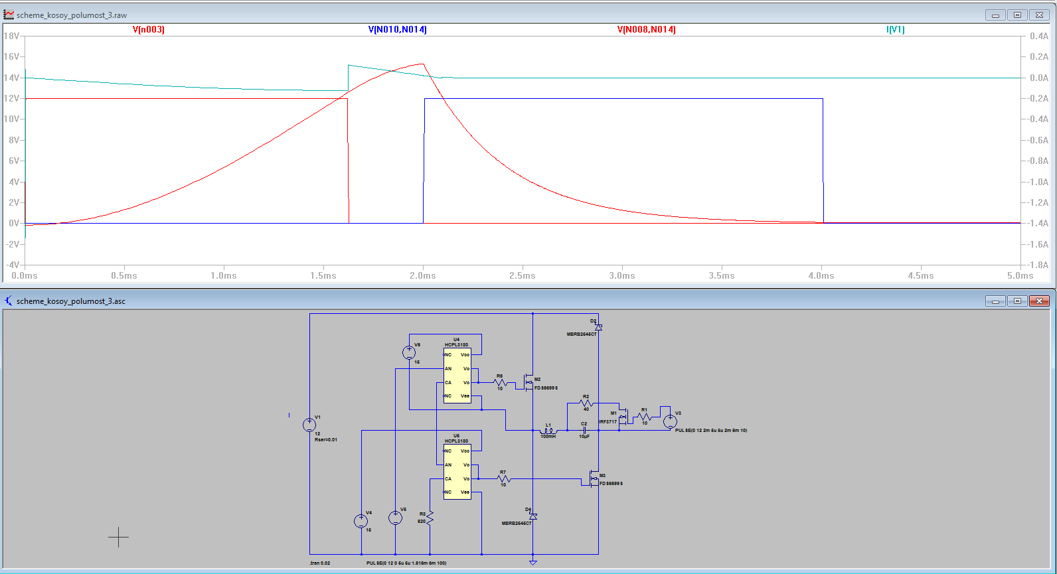The height and width of the screenshot is (574, 1057).
Task: Click the D2 Schottky diode symbol
Action: (598, 327)
